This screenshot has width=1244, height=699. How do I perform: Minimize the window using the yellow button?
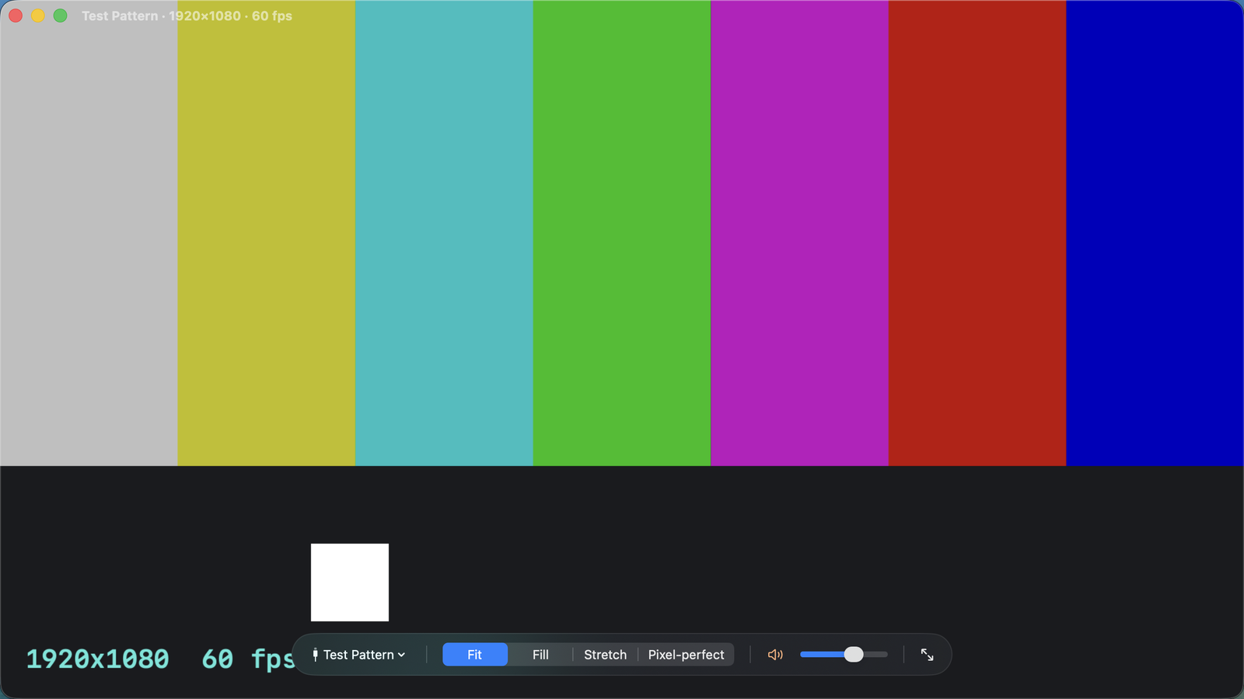point(37,16)
